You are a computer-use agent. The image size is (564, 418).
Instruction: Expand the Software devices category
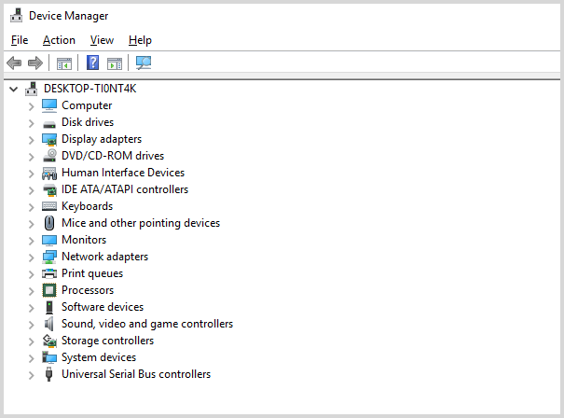click(32, 308)
